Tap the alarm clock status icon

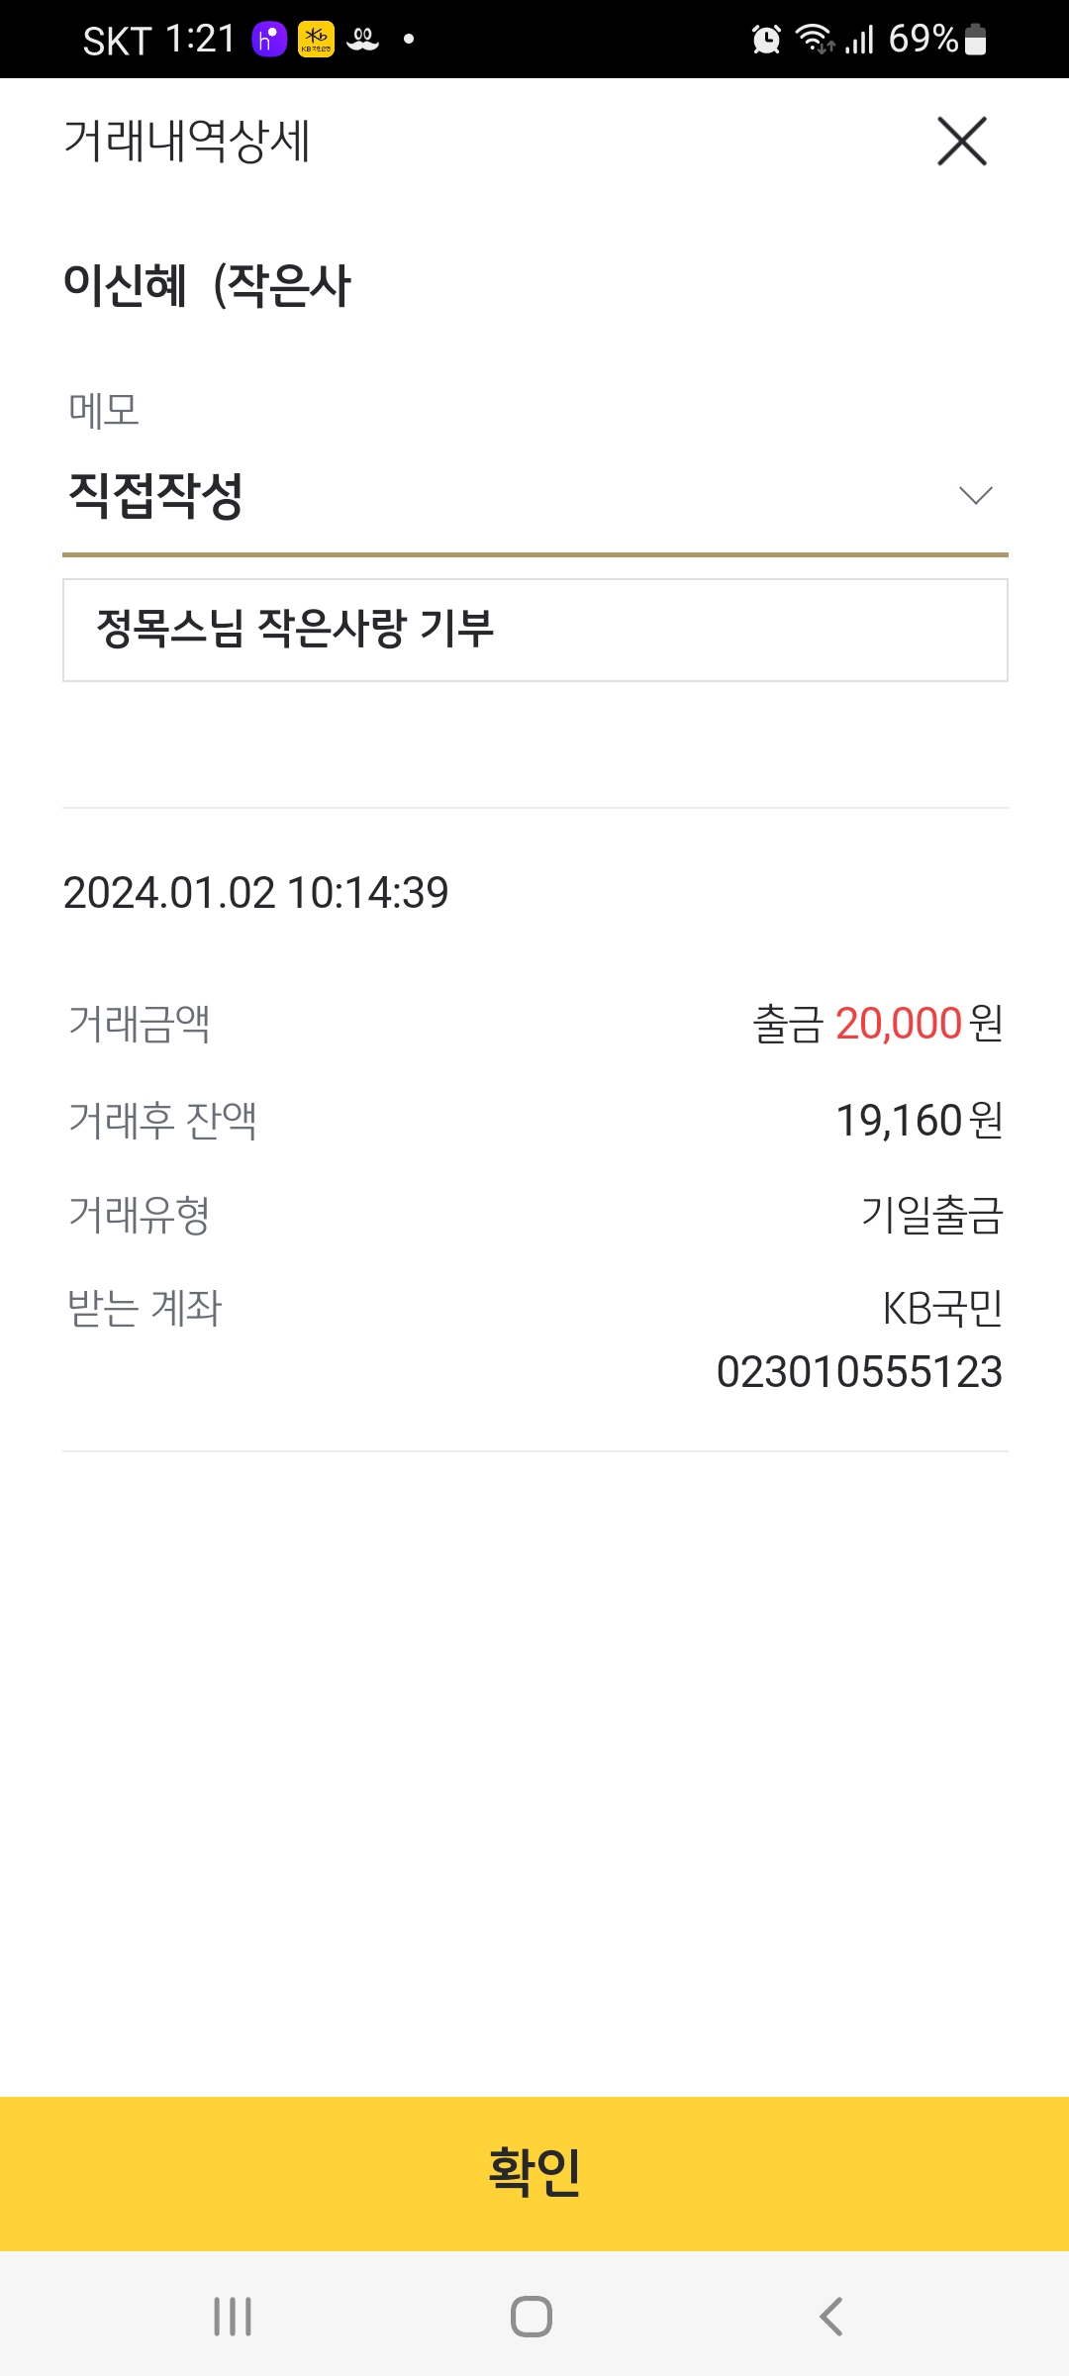point(766,40)
